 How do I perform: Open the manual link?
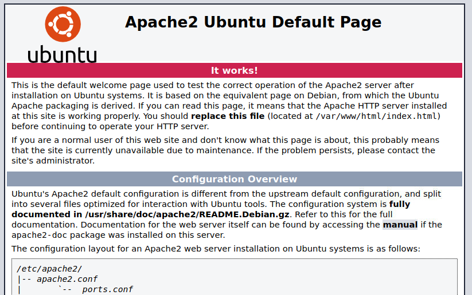coord(400,225)
